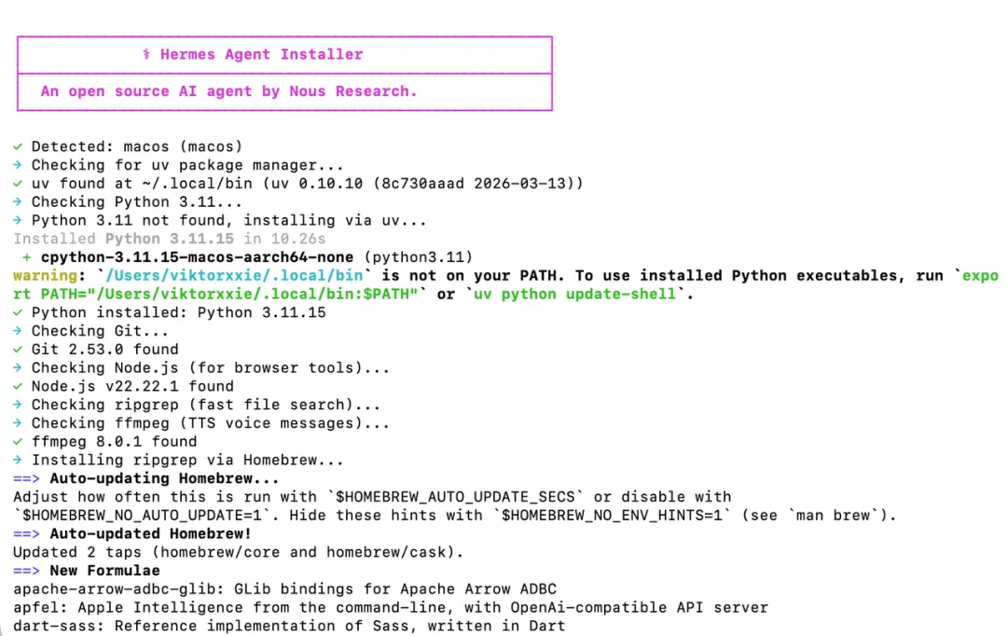Click 'Checking Node.js (for browser tools)...' line
The height and width of the screenshot is (636, 1007).
pyautogui.click(x=211, y=367)
